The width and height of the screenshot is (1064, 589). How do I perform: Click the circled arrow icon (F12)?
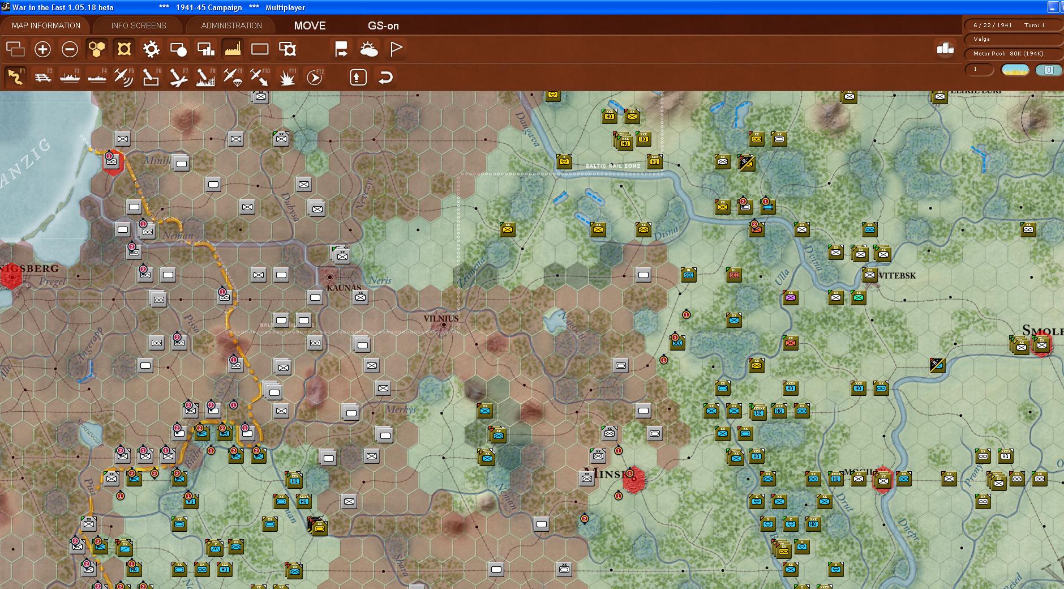(x=315, y=77)
